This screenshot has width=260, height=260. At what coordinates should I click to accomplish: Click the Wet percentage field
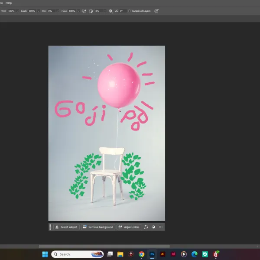(11, 11)
